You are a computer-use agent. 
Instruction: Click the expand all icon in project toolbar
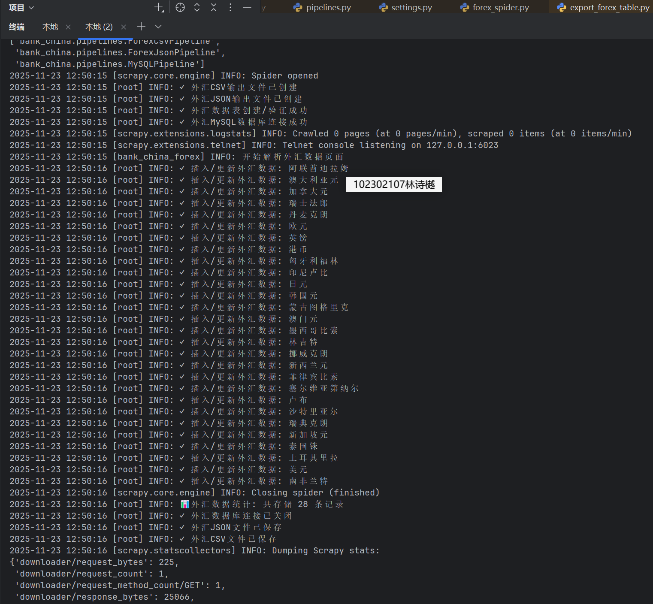click(x=197, y=7)
